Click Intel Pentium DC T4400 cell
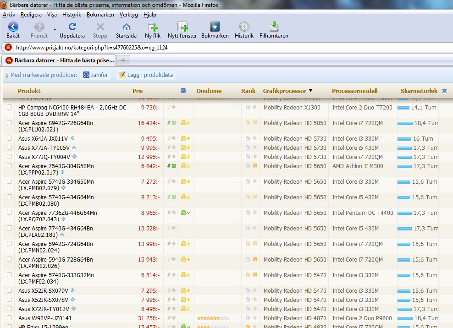 click(363, 213)
